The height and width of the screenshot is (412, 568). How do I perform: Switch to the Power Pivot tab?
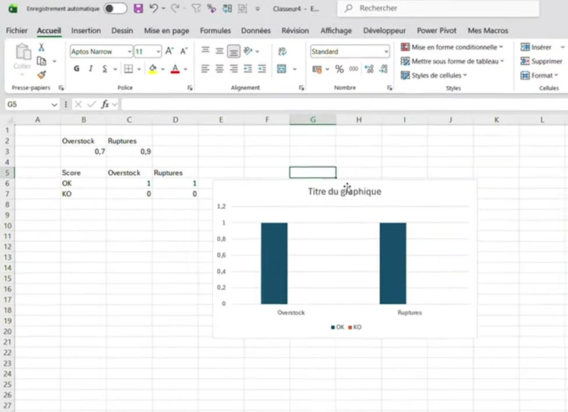point(436,30)
